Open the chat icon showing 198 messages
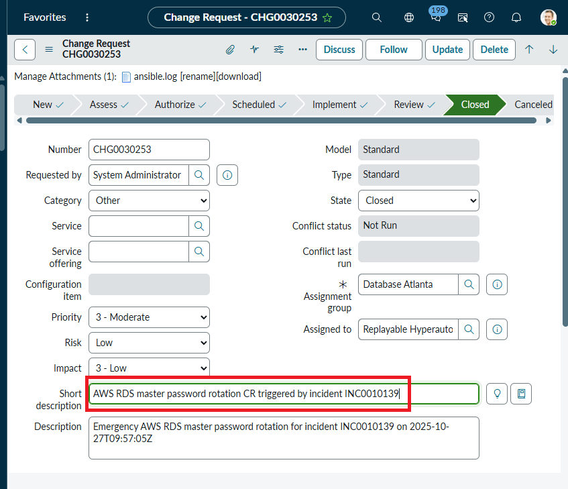 (436, 17)
